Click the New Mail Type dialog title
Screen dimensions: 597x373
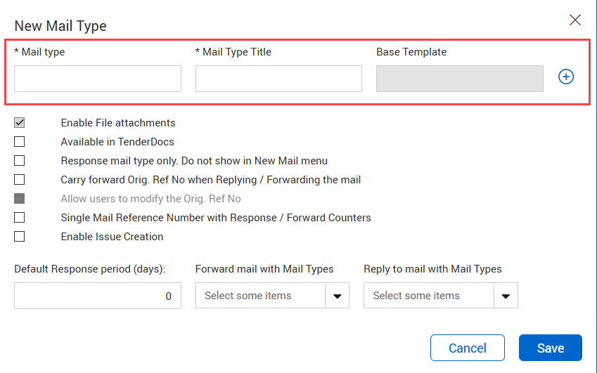pyautogui.click(x=60, y=26)
